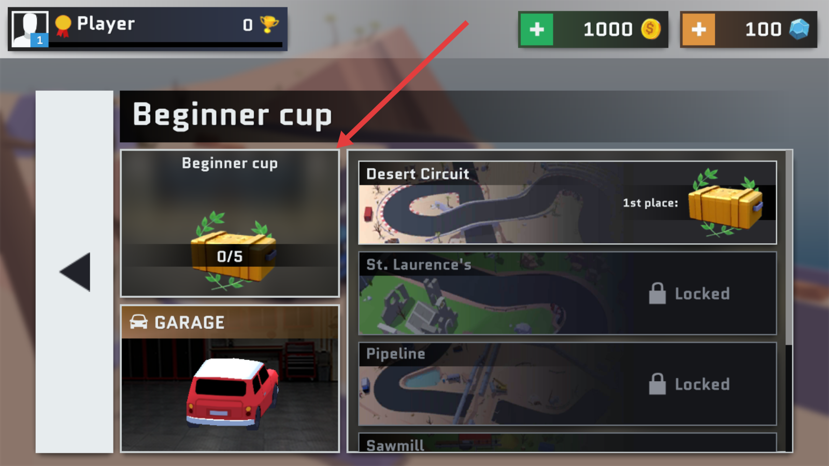Click the blue gem icon
829x466 pixels.
(799, 29)
